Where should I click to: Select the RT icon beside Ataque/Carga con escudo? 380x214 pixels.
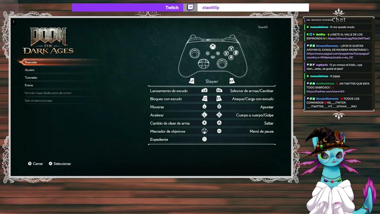tap(219, 99)
